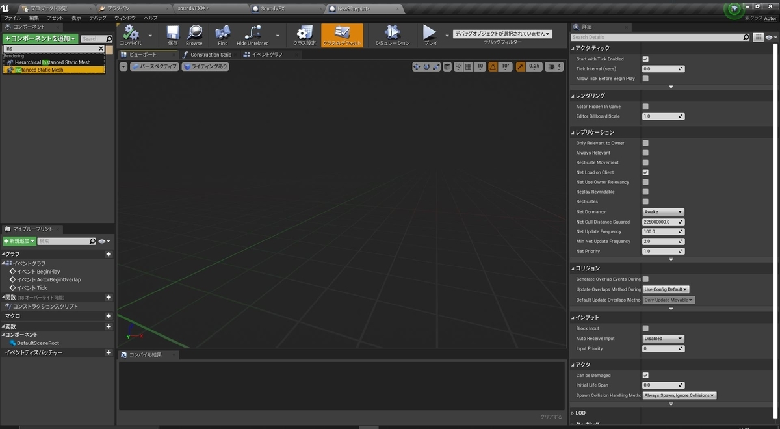Screen dimensions: 780x429
Task: Open Browse in the toolbar
Action: [x=194, y=34]
